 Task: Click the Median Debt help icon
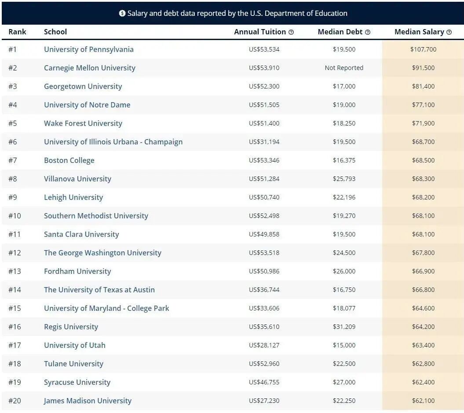368,32
